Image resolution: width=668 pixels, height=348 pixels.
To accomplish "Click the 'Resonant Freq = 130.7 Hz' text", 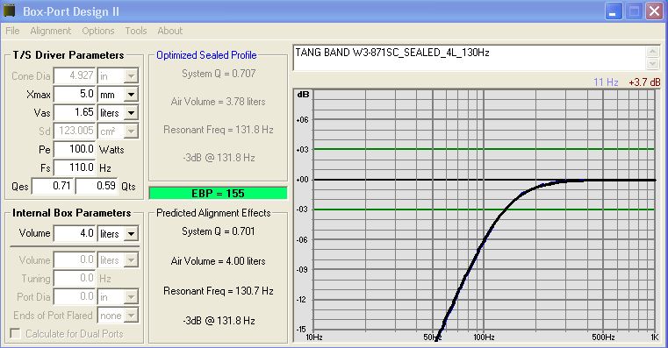I will coord(218,291).
